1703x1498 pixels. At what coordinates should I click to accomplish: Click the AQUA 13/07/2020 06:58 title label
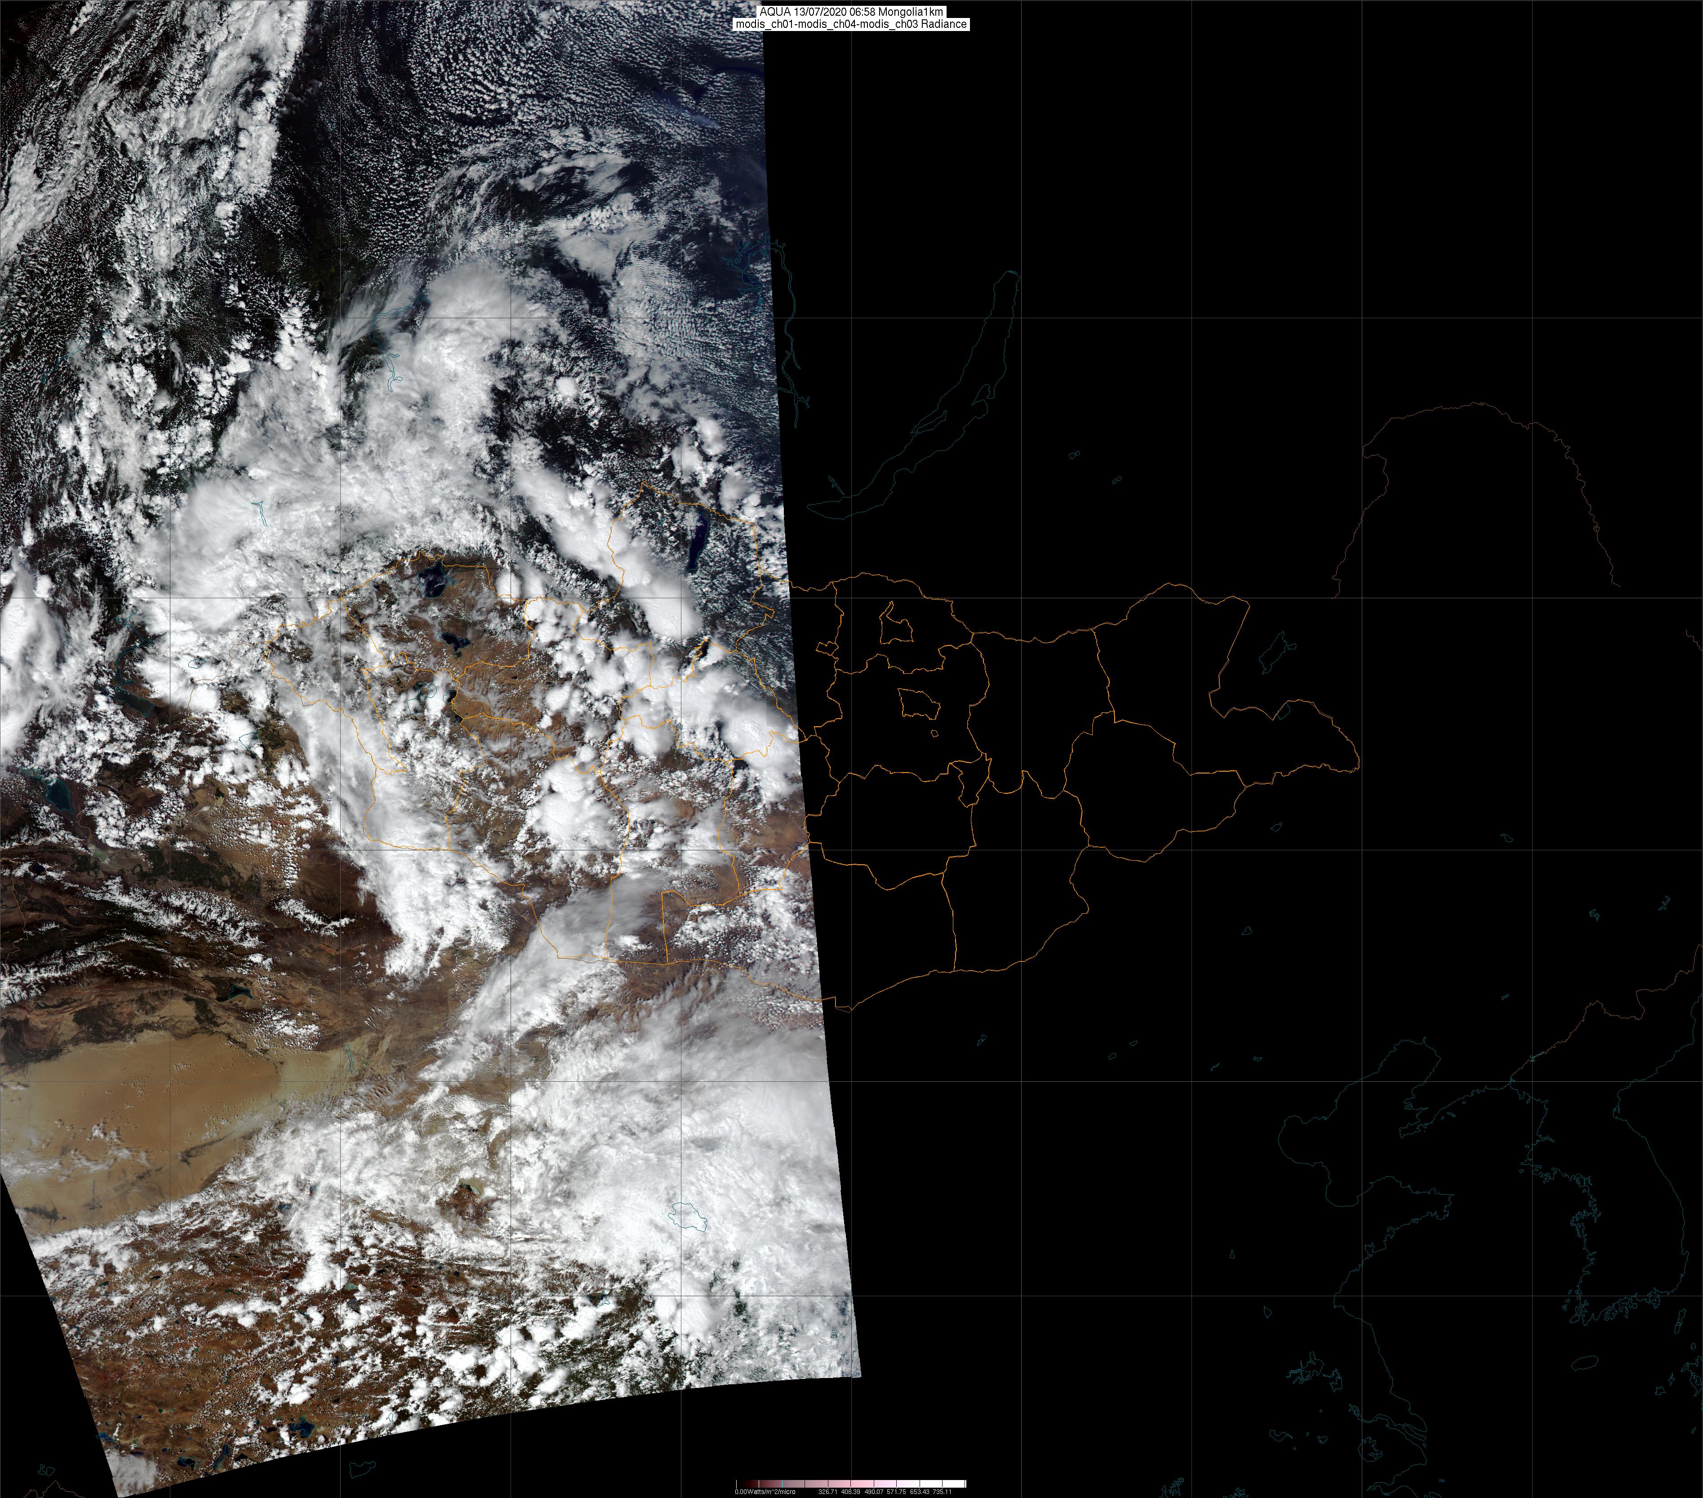[851, 13]
